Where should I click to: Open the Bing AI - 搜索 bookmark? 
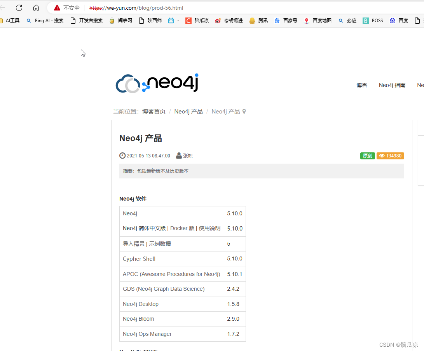tap(45, 21)
